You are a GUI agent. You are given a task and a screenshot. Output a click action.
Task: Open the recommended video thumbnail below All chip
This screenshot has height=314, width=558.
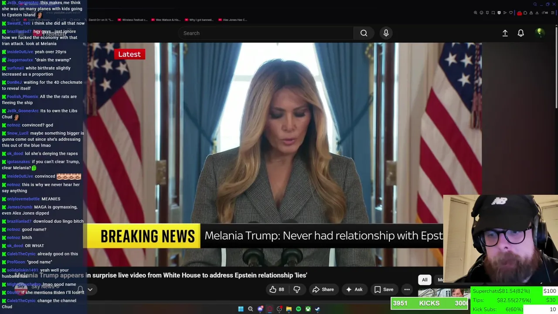pyautogui.click(x=444, y=292)
